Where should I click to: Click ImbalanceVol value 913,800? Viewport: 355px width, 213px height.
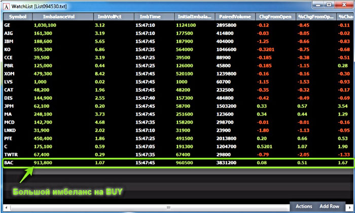pos(43,163)
